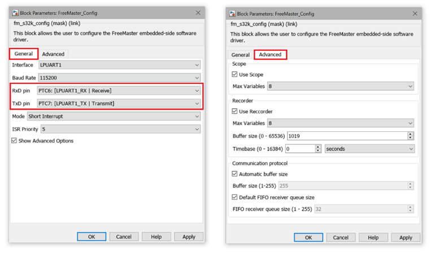Increase Timebase value with up arrow
This screenshot has height=253, width=431.
[318, 147]
